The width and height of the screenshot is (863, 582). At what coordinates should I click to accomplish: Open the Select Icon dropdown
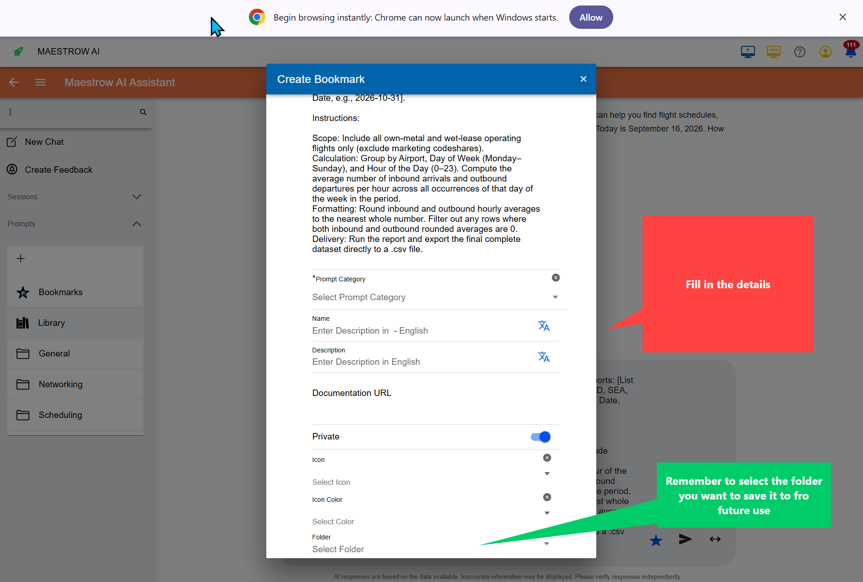click(x=431, y=478)
